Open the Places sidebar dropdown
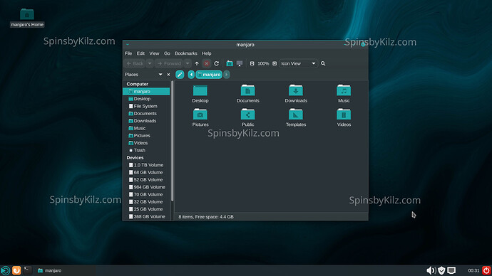The image size is (492, 276). [160, 75]
